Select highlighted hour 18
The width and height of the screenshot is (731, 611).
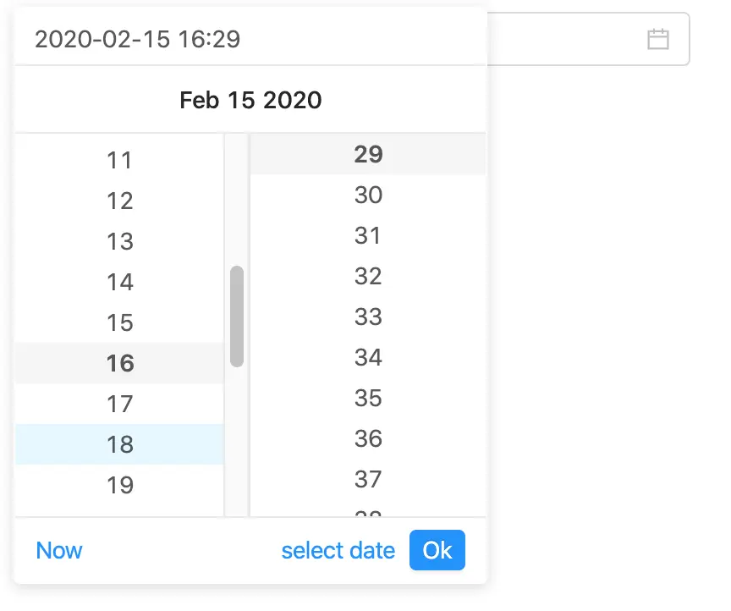coord(120,444)
